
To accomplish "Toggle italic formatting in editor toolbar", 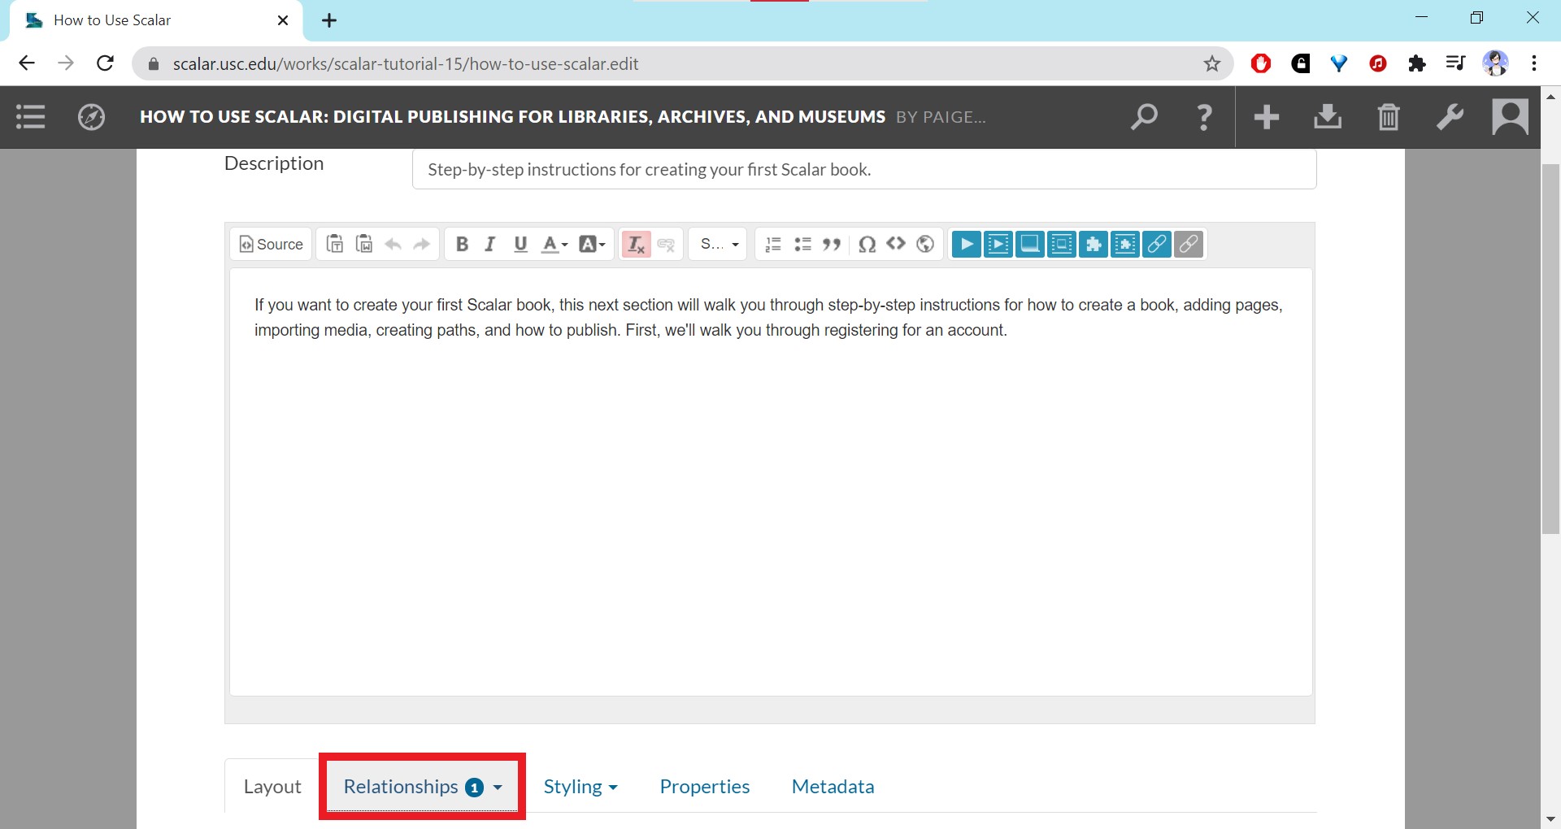I will [490, 245].
